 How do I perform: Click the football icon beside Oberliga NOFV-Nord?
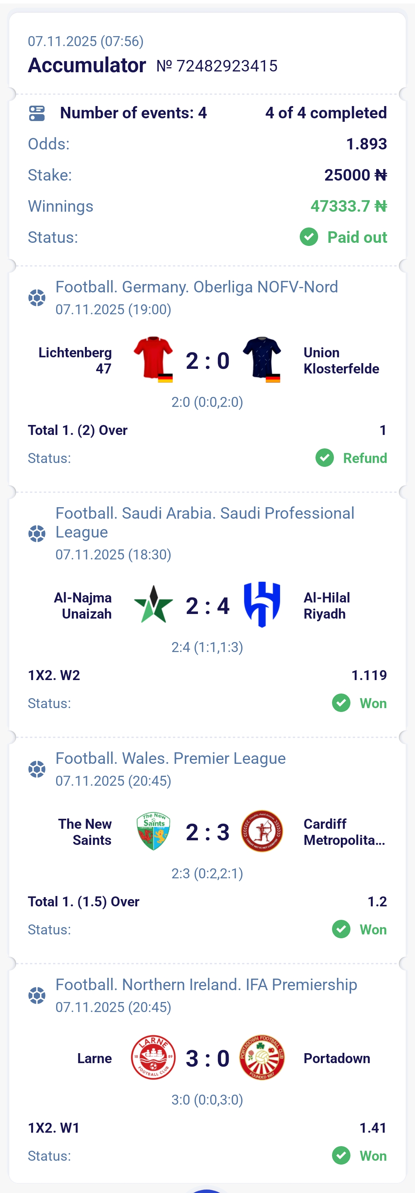pyautogui.click(x=37, y=297)
